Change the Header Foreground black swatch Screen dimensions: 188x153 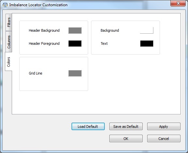click(x=75, y=43)
